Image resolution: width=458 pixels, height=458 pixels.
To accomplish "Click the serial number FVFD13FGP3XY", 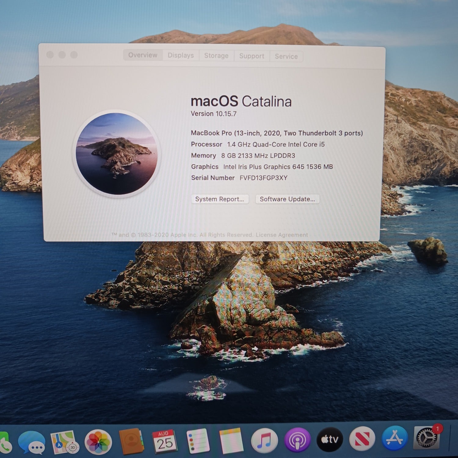I will point(264,178).
